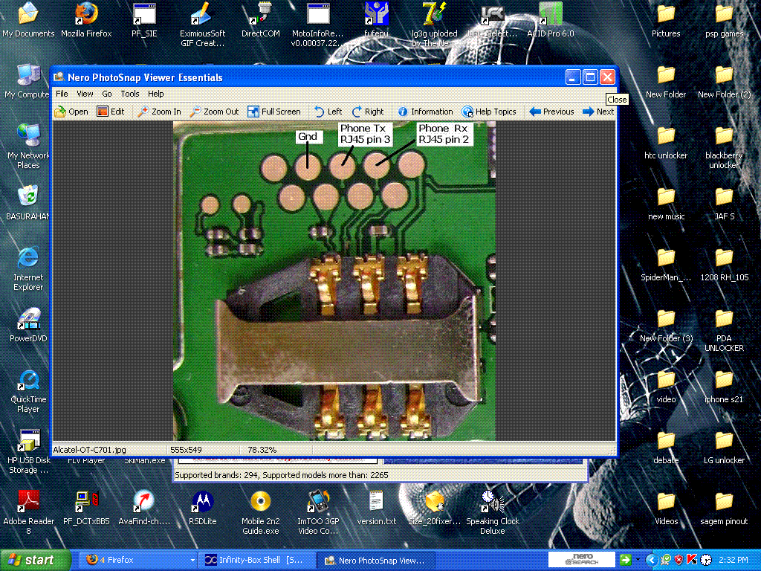Open the sagem pinout desktop folder

[724, 506]
